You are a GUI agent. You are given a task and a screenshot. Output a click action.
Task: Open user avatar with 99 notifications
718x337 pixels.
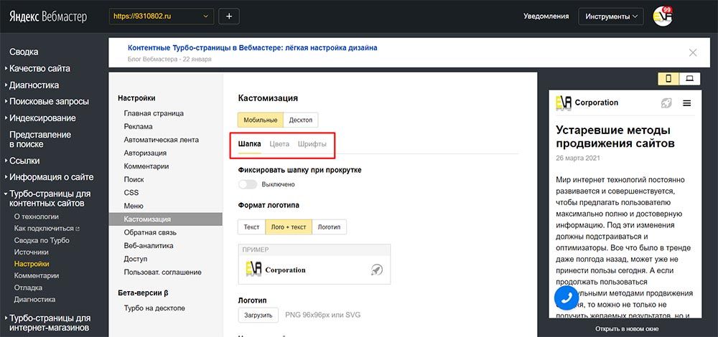663,16
